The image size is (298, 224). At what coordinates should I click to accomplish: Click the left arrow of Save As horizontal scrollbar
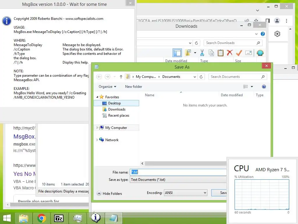coord(142,163)
